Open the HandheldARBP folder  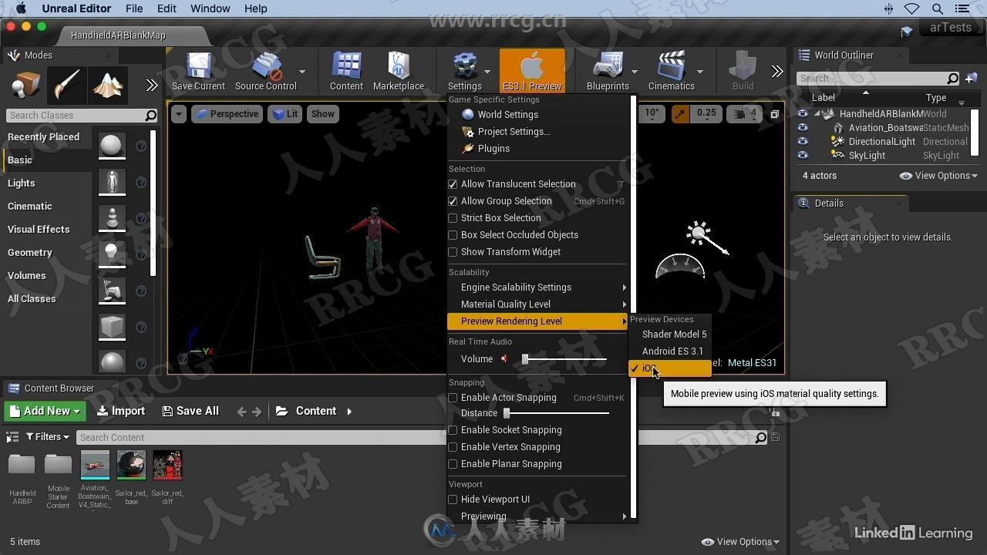pyautogui.click(x=22, y=465)
